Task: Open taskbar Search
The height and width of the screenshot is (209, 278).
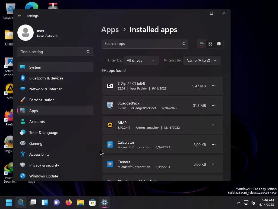Action: (21, 202)
